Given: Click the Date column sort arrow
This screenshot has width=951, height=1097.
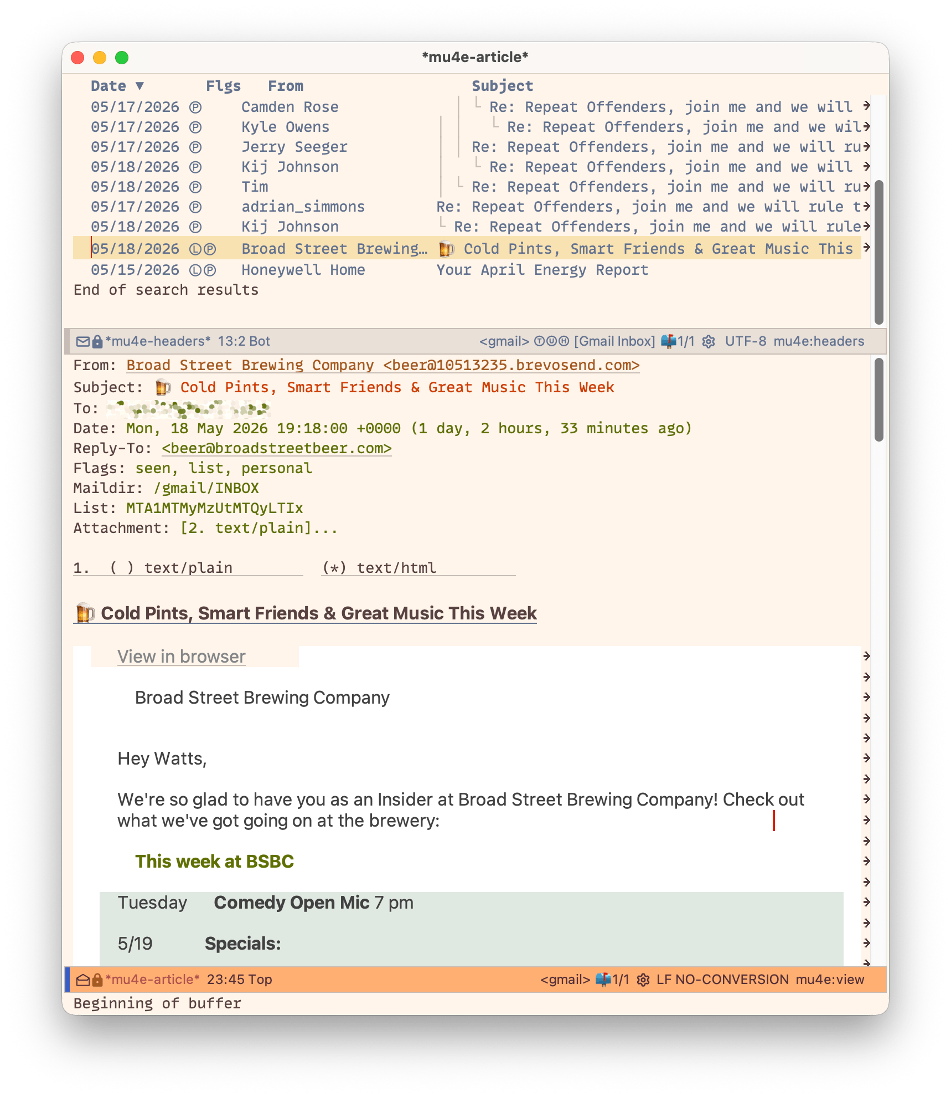Looking at the screenshot, I should (139, 86).
